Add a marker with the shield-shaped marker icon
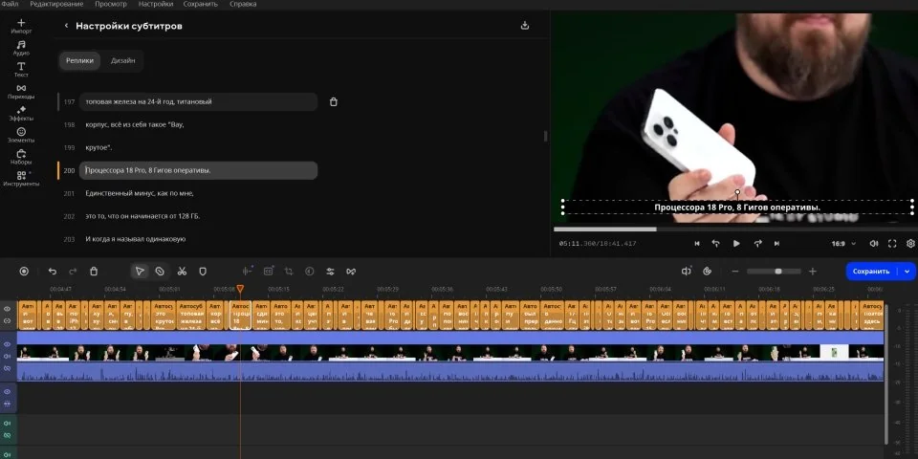This screenshot has width=918, height=459. coord(203,272)
